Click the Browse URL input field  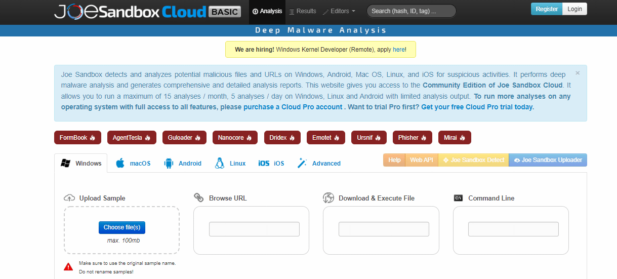(x=254, y=229)
